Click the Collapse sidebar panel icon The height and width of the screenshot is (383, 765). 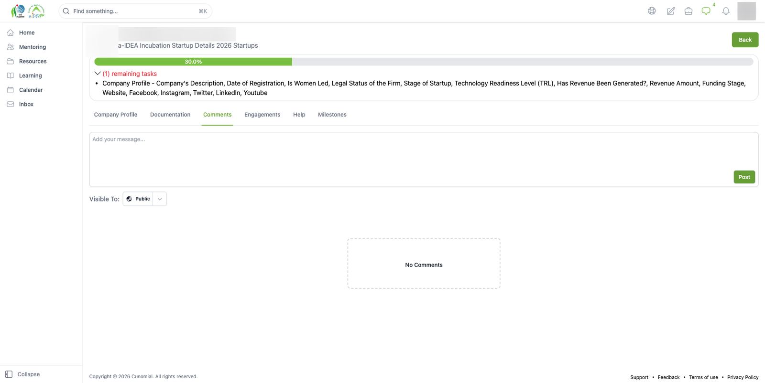point(9,374)
